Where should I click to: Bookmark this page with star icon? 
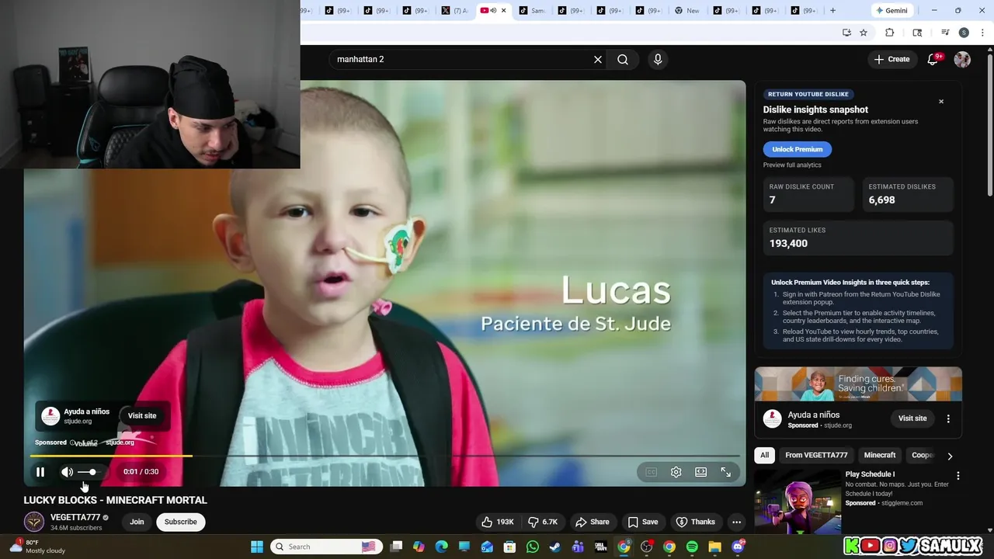pyautogui.click(x=864, y=33)
